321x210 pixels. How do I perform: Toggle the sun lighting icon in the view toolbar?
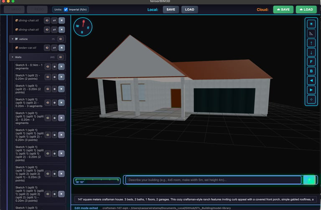pos(311,24)
